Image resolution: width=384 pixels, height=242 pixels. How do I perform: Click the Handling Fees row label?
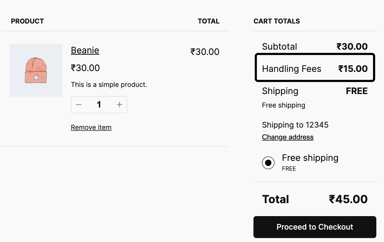point(292,69)
